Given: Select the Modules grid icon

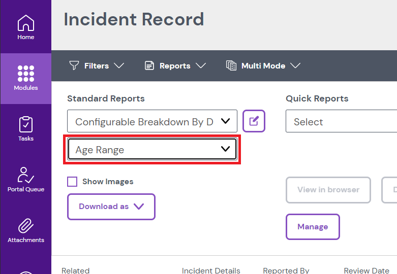Looking at the screenshot, I should click(25, 74).
